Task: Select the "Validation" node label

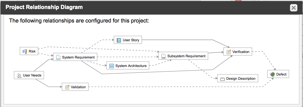Action: [78, 87]
